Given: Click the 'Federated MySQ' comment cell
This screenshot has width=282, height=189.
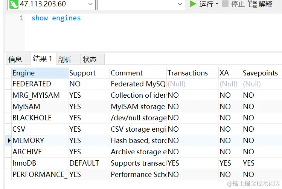Looking at the screenshot, I should [x=138, y=84].
